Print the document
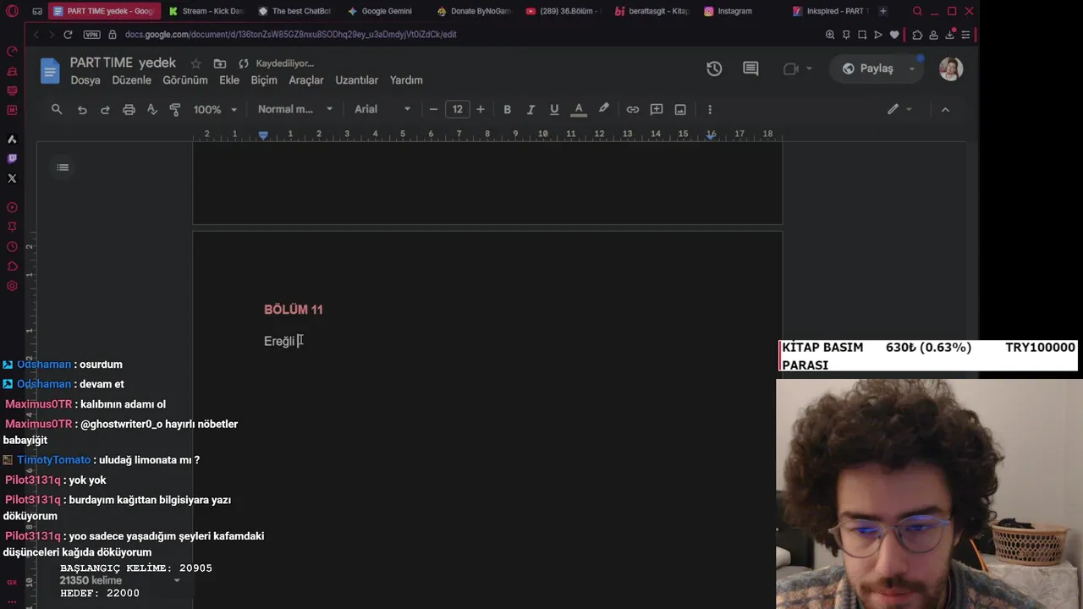1083x609 pixels. [129, 109]
